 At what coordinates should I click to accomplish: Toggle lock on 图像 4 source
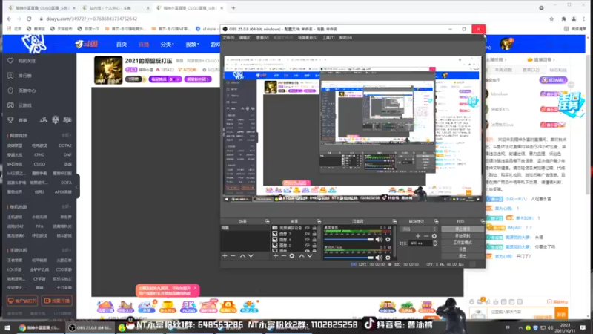(x=314, y=239)
